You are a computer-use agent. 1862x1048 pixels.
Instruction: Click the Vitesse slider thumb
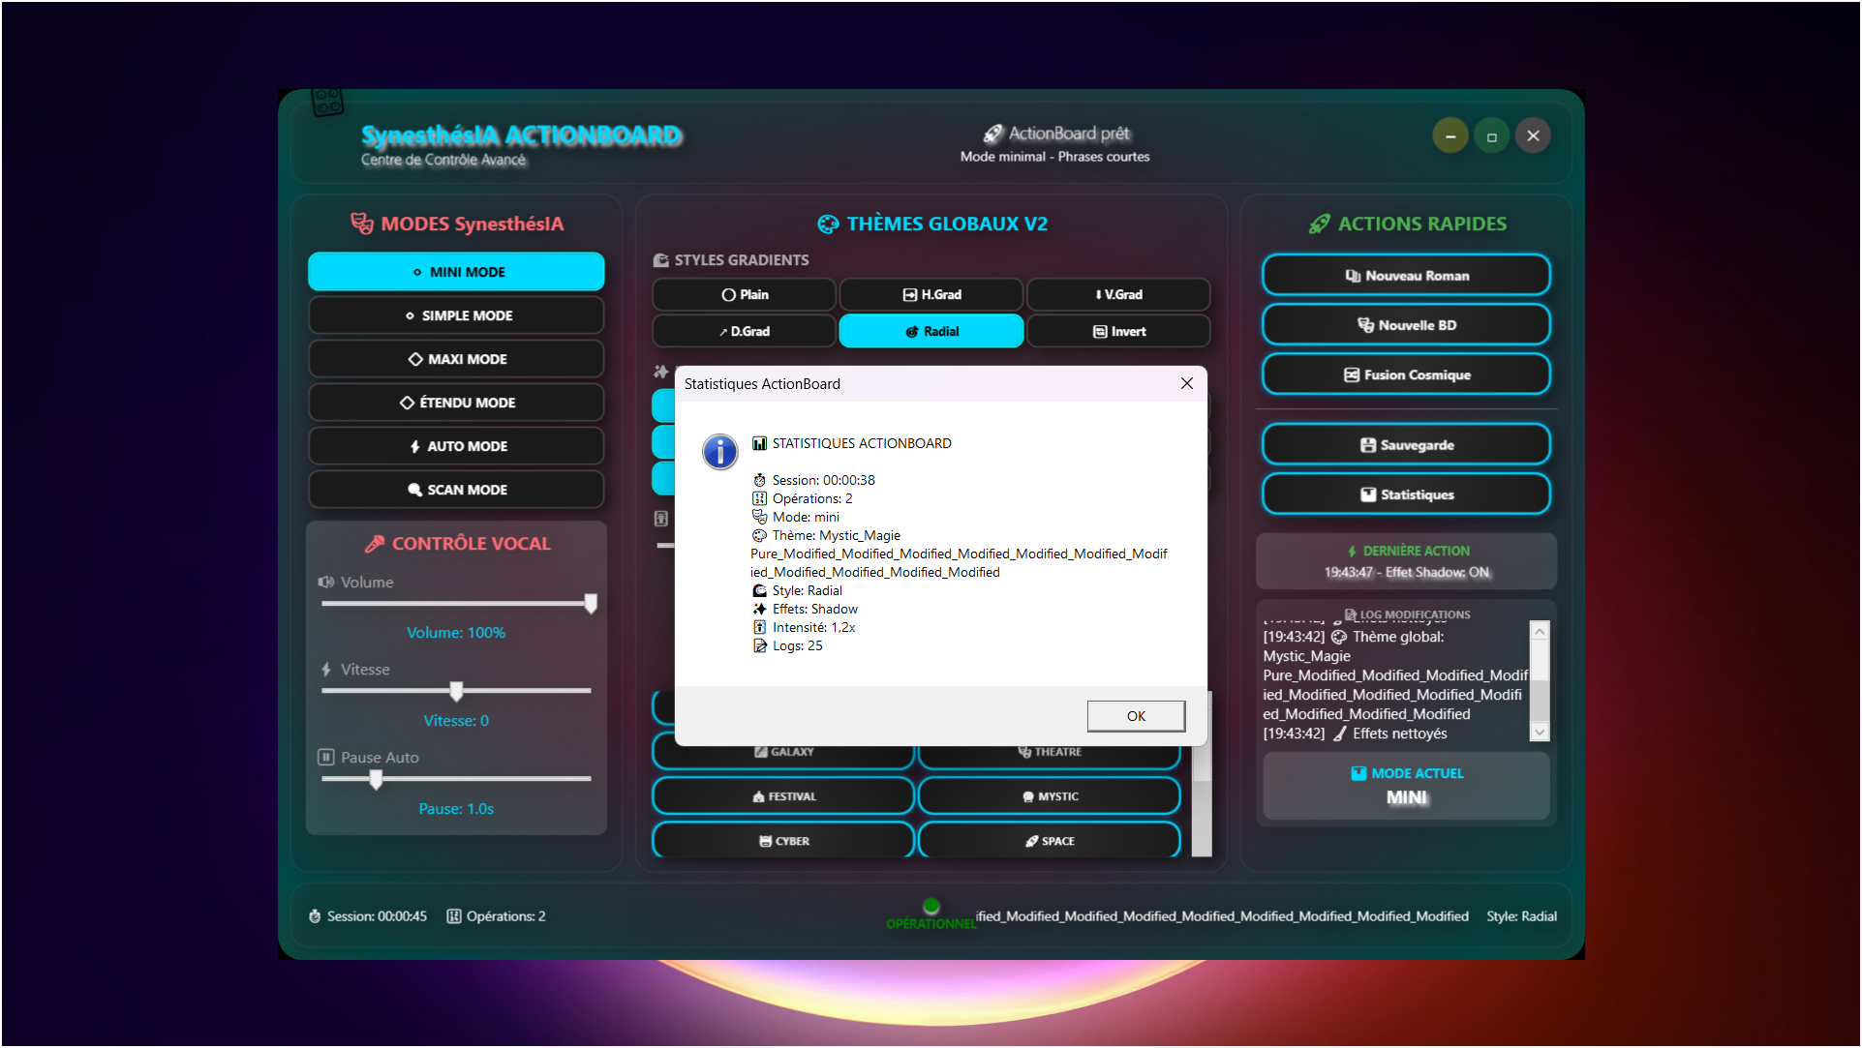[456, 691]
